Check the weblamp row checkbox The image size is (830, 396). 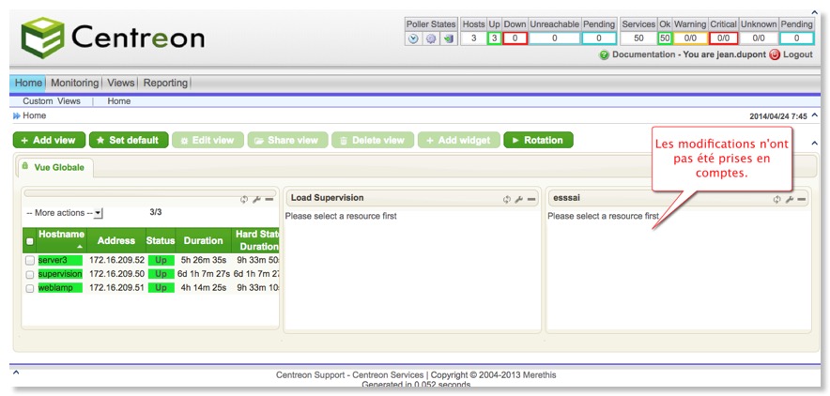[x=30, y=288]
